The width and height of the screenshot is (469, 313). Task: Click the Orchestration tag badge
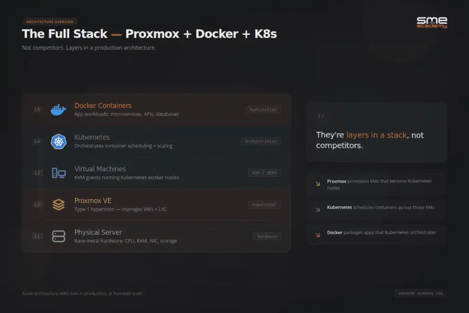click(261, 141)
